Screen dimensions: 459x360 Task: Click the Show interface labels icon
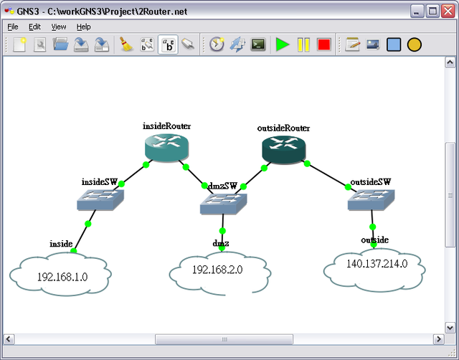(147, 44)
